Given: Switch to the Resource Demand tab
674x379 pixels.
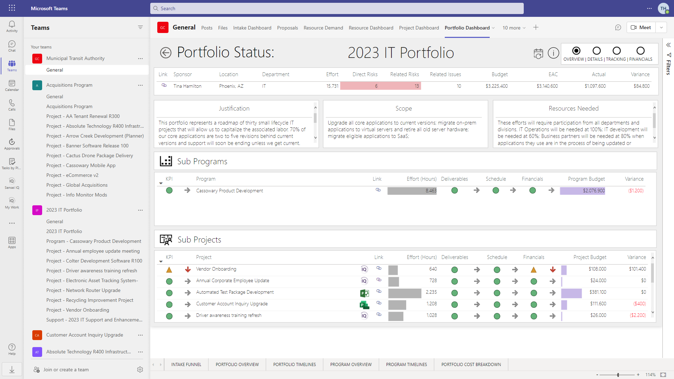Looking at the screenshot, I should [323, 28].
